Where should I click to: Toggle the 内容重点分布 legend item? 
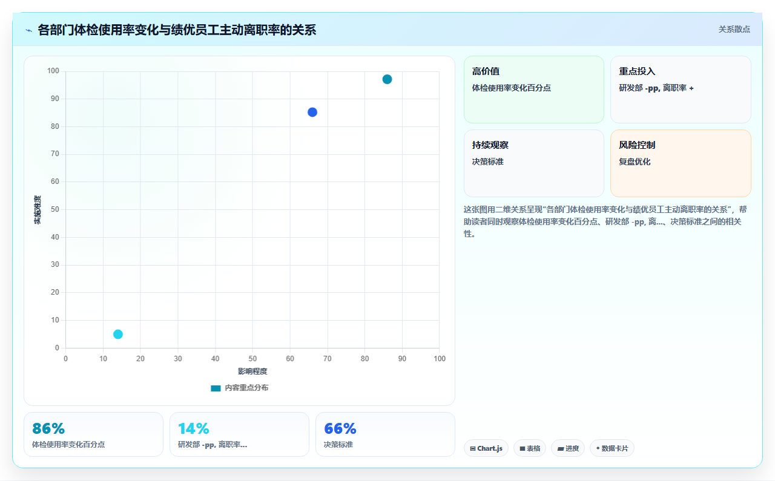240,388
